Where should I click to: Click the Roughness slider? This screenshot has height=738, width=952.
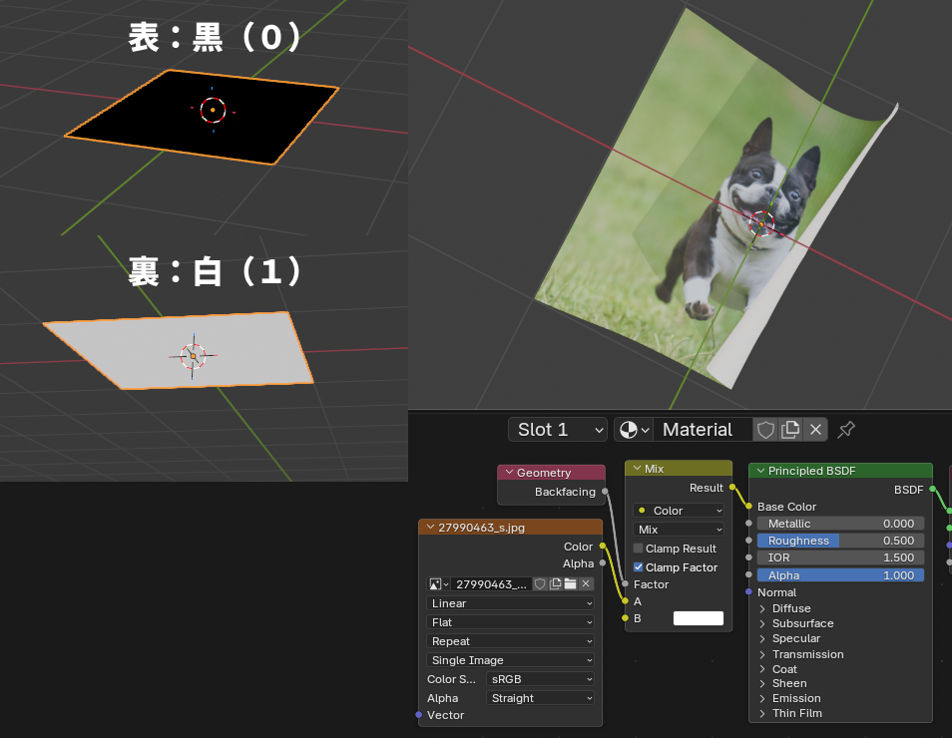click(840, 541)
